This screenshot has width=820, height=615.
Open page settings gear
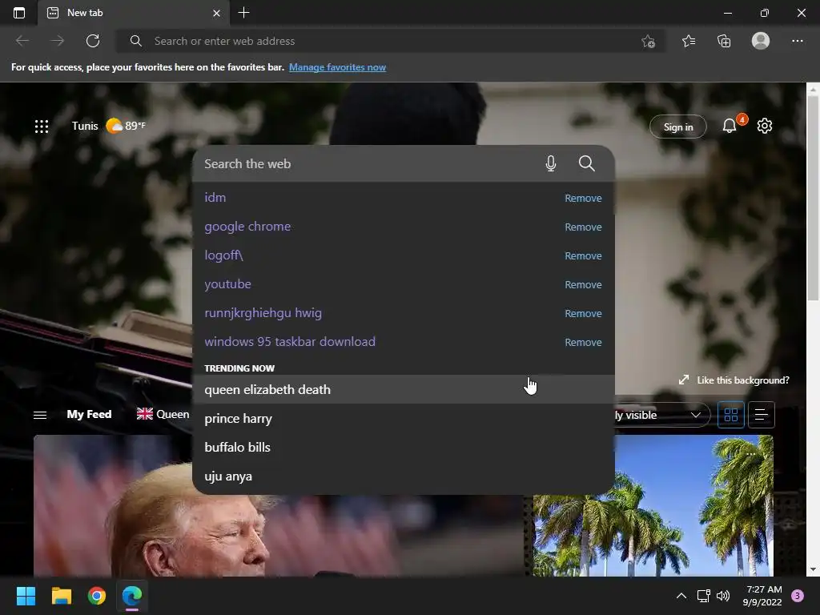point(765,126)
